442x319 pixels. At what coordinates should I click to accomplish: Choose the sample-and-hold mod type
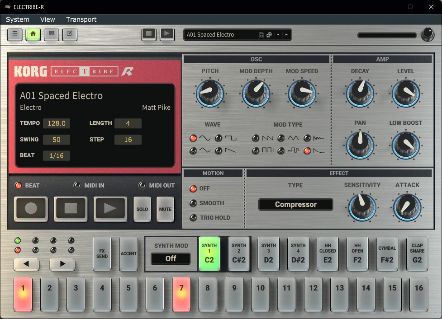[x=281, y=150]
